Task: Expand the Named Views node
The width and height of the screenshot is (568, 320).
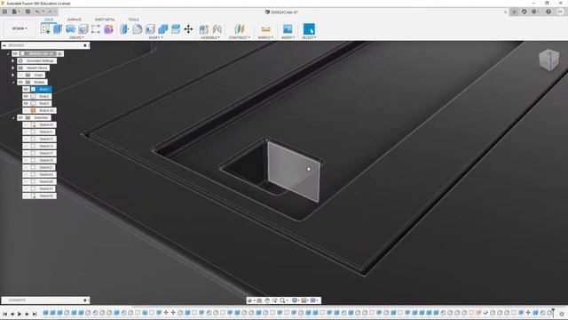Action: (x=13, y=68)
